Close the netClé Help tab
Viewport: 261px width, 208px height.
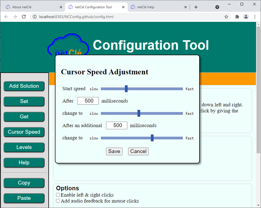click(x=185, y=7)
